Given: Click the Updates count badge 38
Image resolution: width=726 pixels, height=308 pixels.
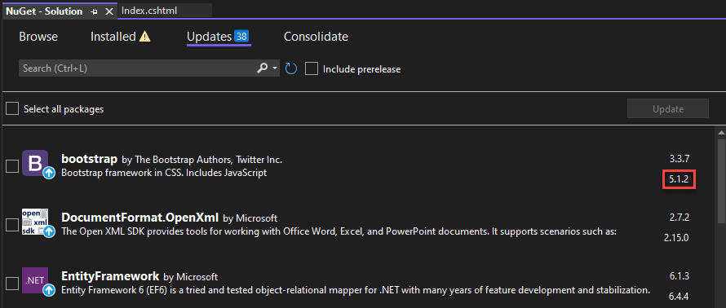Looking at the screenshot, I should point(241,36).
